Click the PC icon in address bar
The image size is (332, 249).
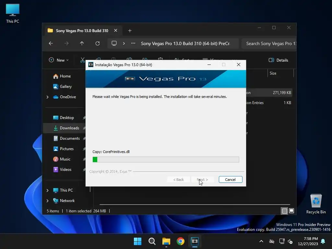coord(114,43)
